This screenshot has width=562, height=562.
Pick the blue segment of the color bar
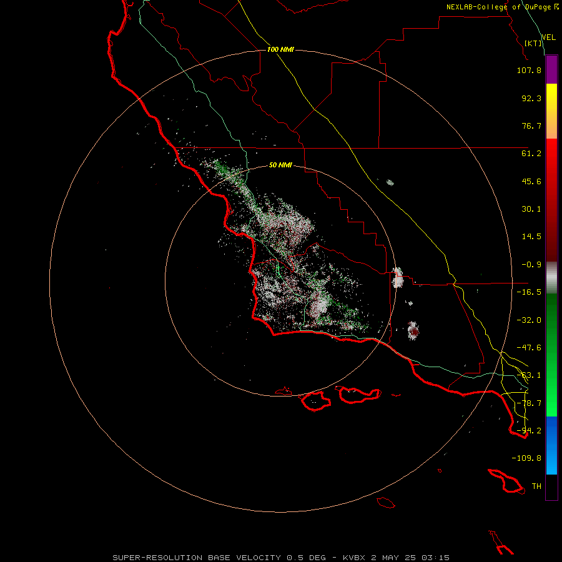pos(551,445)
